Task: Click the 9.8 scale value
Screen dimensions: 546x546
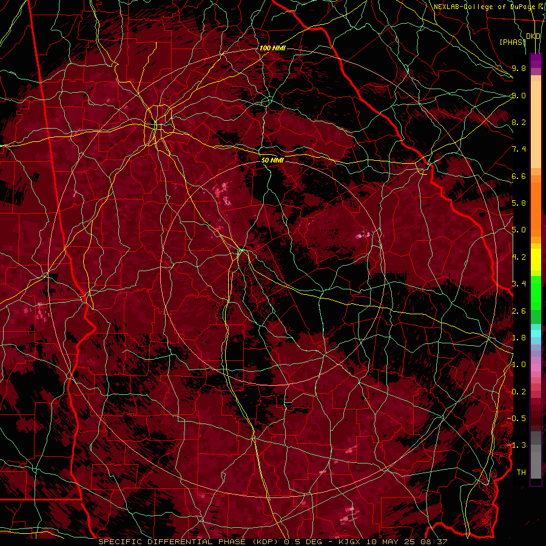Action: point(519,68)
